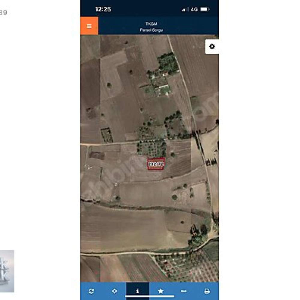Image resolution: width=300 pixels, height=300 pixels.
Task: Tap the measure ruler icon
Action: click(184, 291)
